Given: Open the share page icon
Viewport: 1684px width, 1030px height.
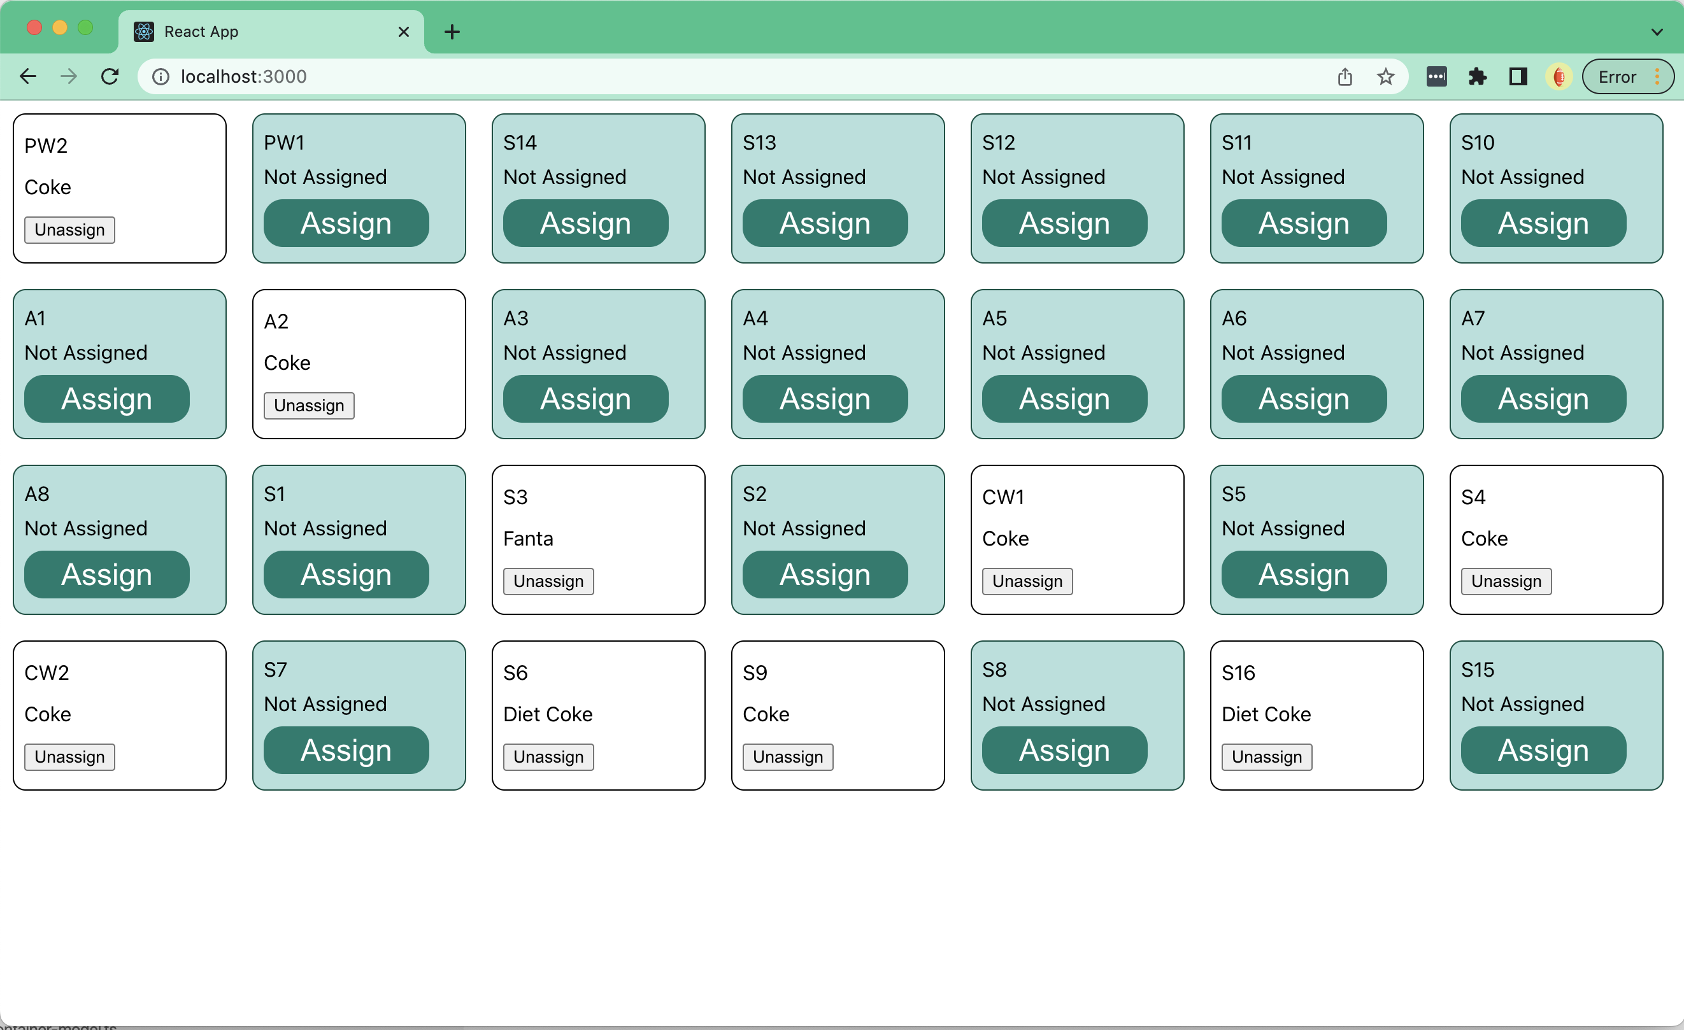Looking at the screenshot, I should 1345,76.
